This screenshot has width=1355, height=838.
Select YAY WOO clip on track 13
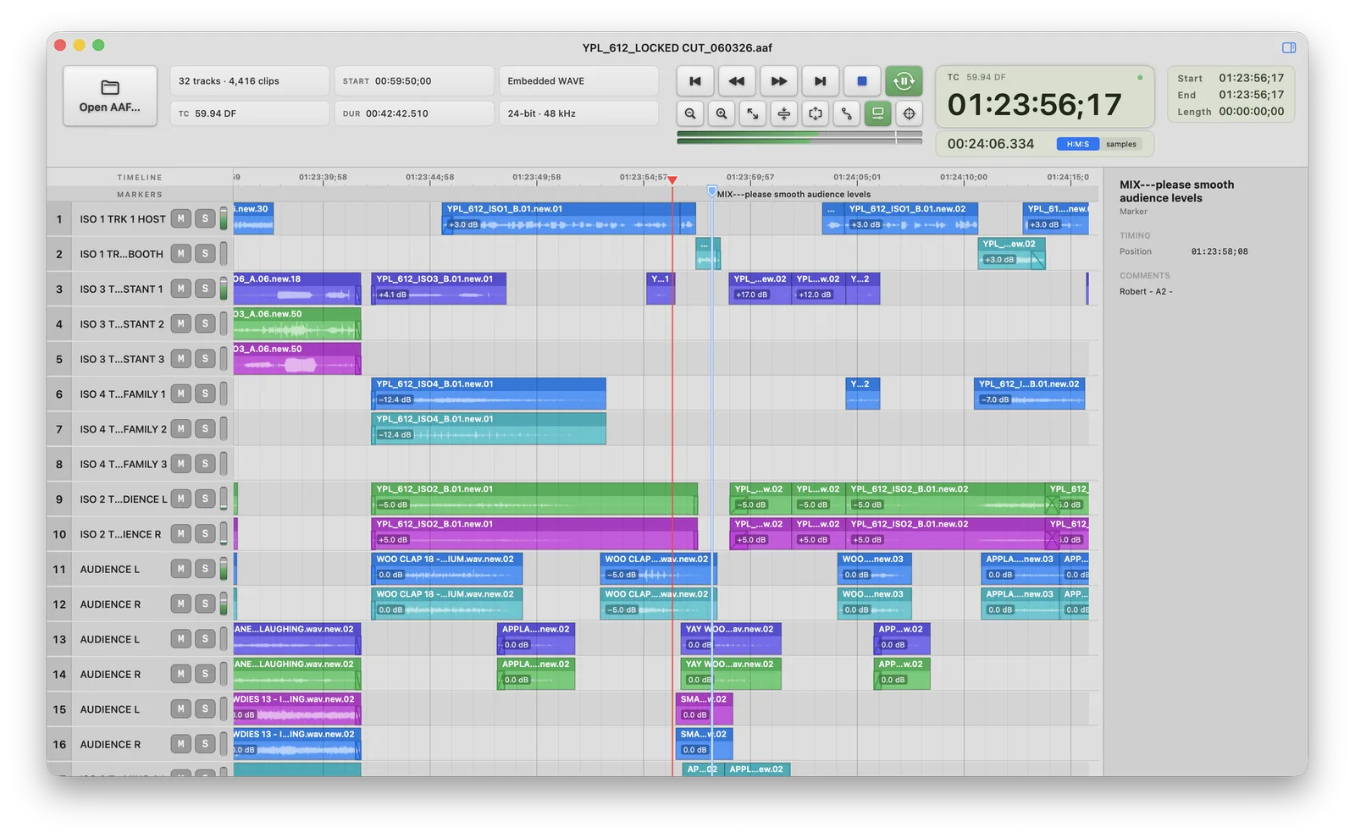tap(731, 639)
